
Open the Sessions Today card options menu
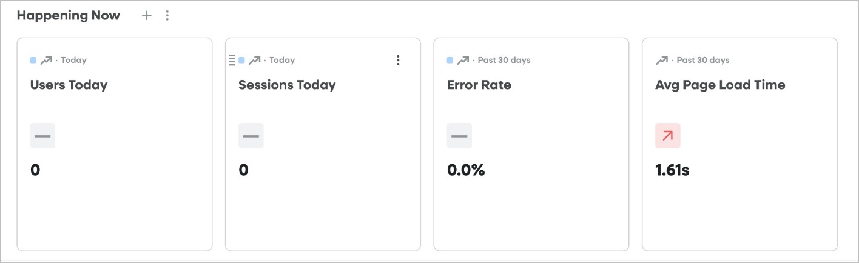click(398, 60)
